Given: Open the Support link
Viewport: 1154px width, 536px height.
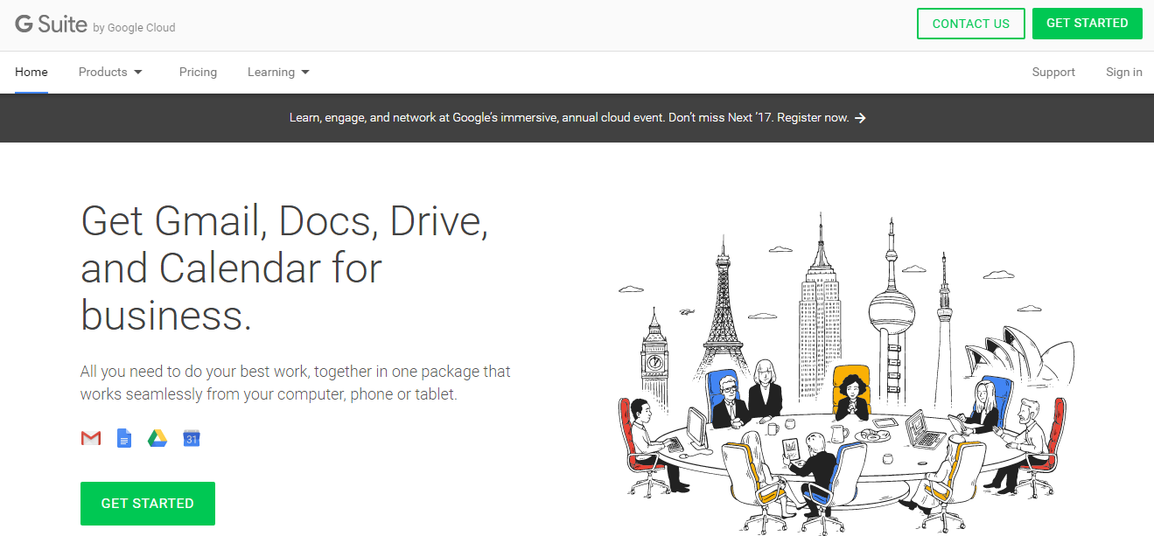Looking at the screenshot, I should 1053,72.
